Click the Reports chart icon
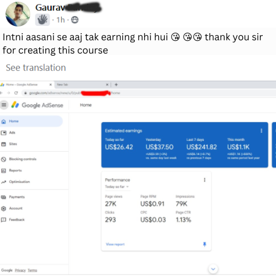This screenshot has width=276, height=276. pyautogui.click(x=3, y=171)
